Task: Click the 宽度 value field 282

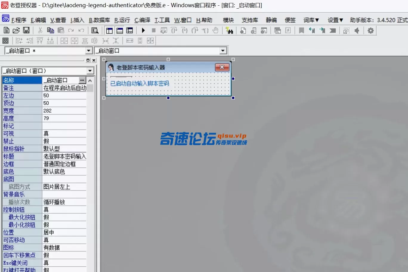Action: [64, 111]
